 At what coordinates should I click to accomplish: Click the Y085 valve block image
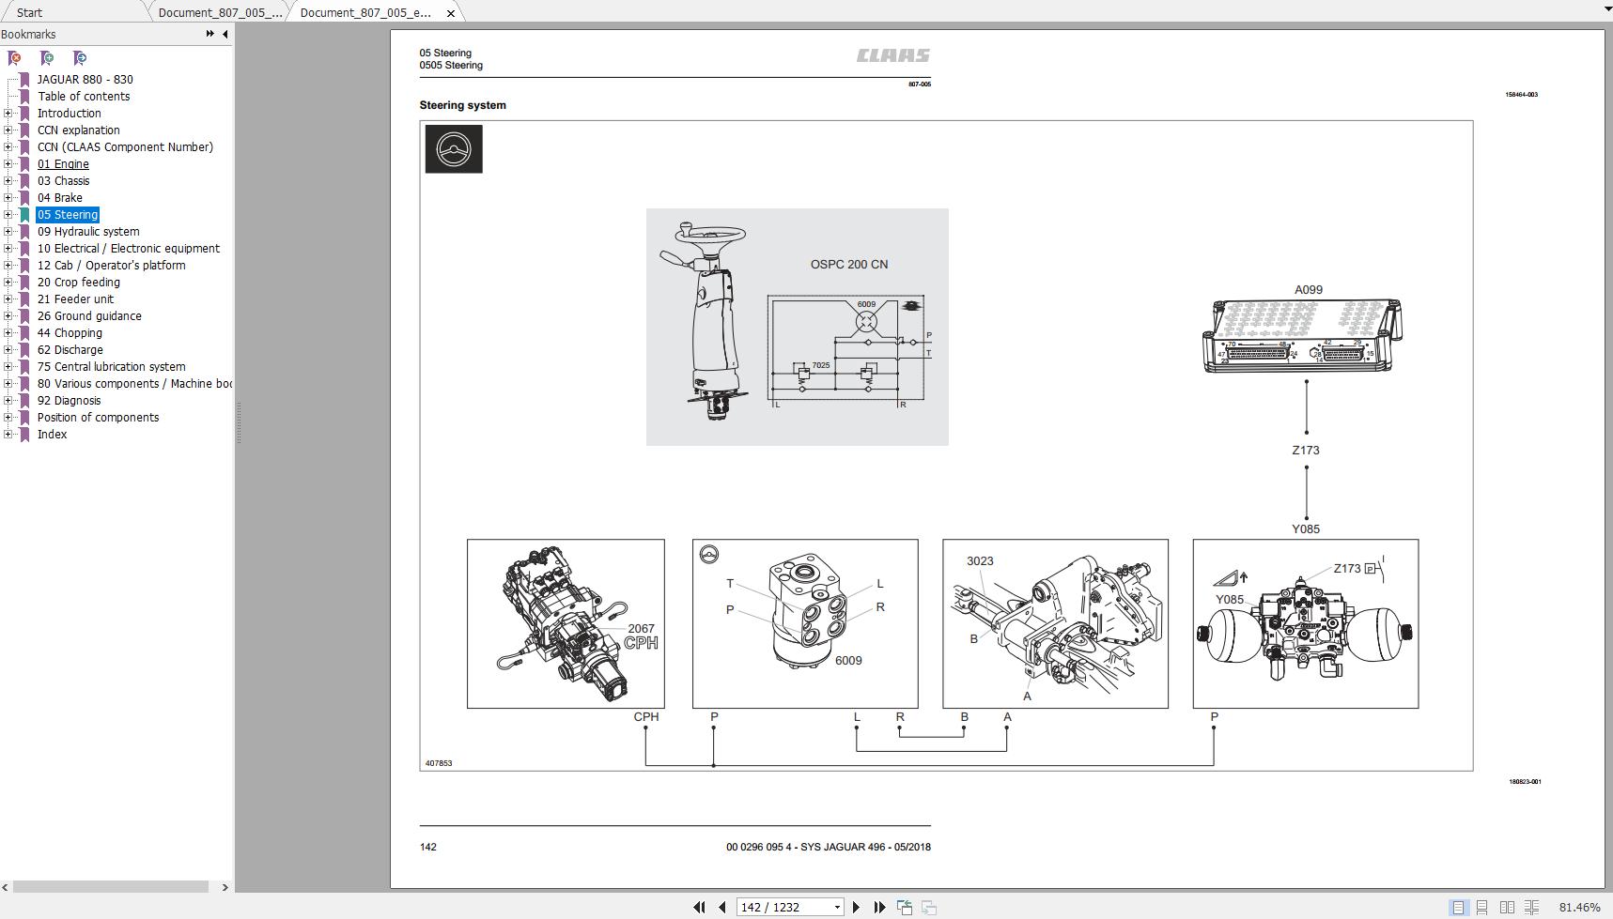[1306, 623]
